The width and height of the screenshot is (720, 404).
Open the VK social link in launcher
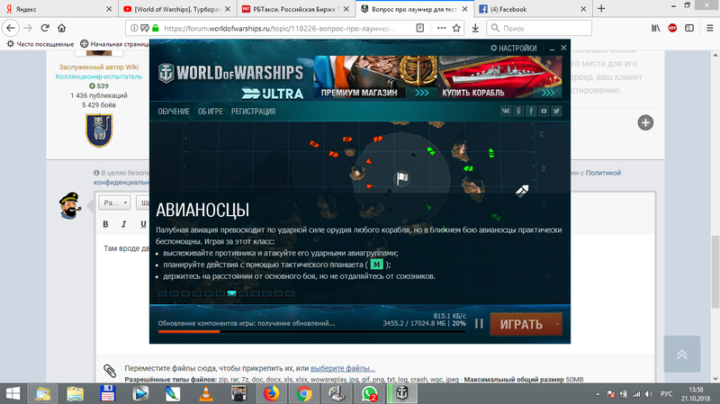506,111
